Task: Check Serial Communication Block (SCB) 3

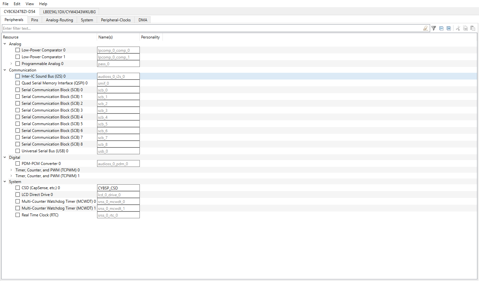Action: tap(18, 110)
